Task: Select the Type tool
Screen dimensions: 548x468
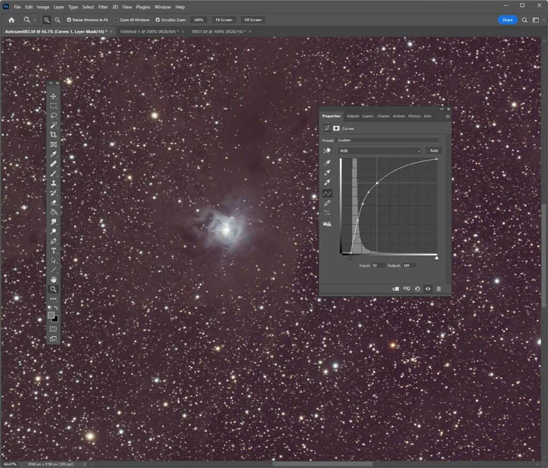Action: [x=54, y=250]
